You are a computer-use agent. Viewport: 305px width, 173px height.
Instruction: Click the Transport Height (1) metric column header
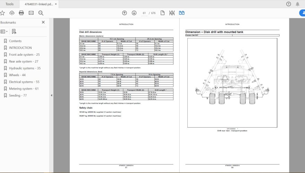pos(110,55)
